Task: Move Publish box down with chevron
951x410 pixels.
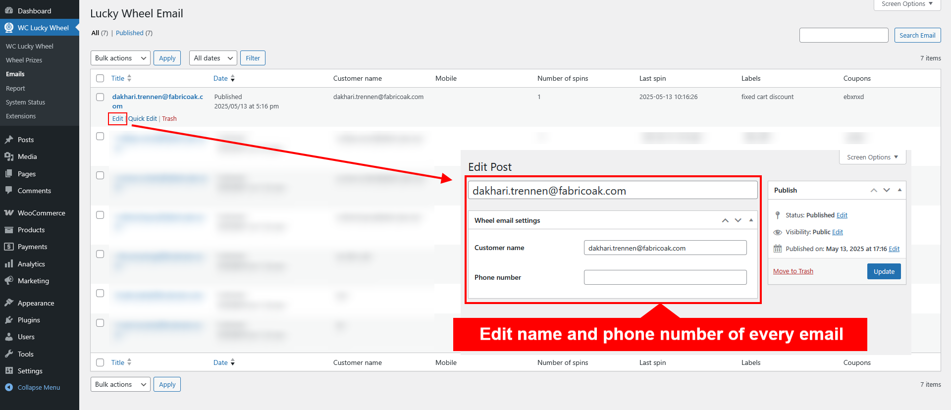Action: pyautogui.click(x=887, y=190)
